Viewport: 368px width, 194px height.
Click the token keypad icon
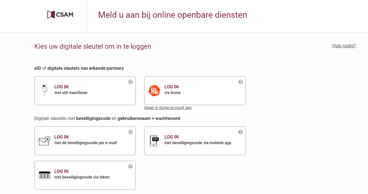pos(45,175)
